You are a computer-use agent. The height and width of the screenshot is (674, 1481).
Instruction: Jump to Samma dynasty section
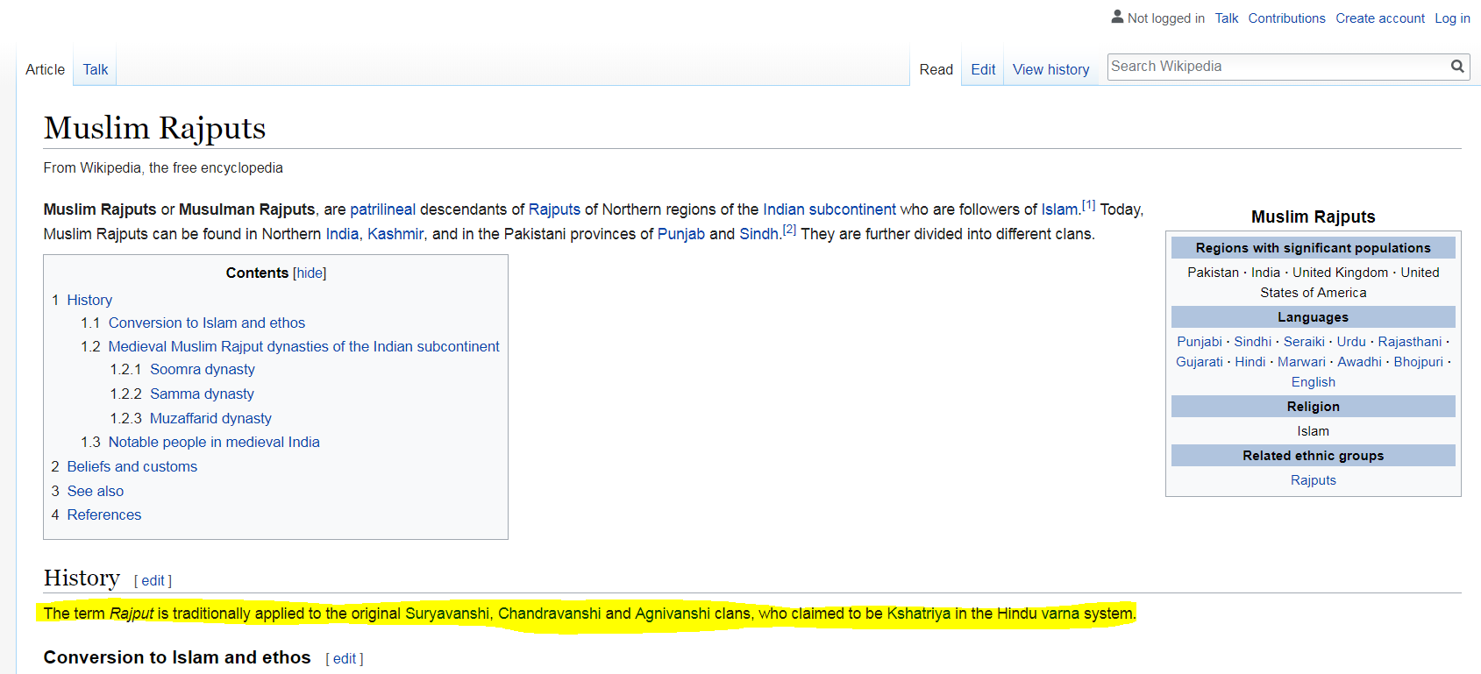(202, 394)
